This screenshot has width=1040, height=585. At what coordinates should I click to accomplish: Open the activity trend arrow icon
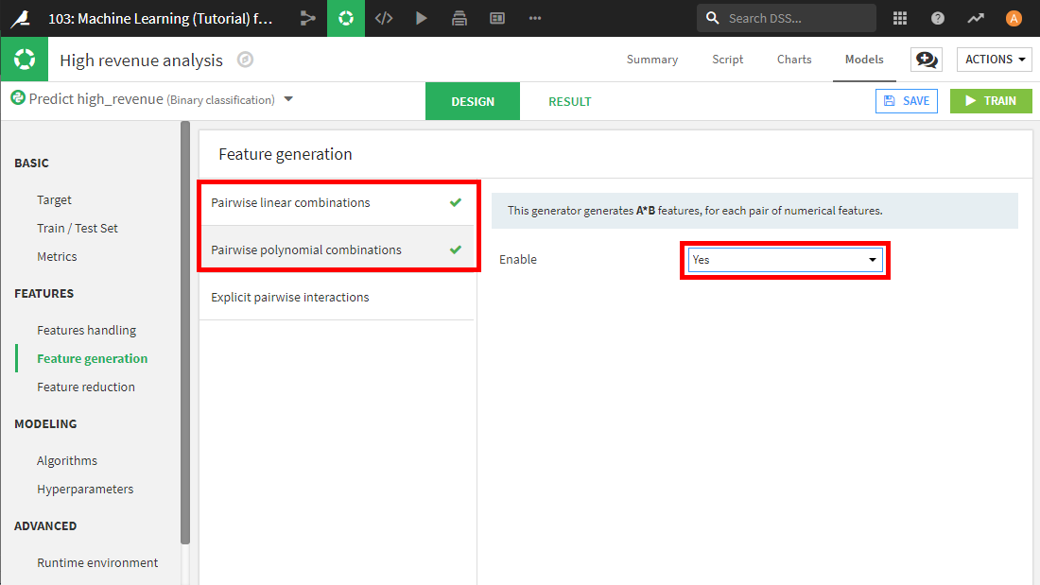(x=975, y=19)
